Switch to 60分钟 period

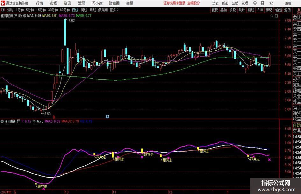tap(65, 10)
